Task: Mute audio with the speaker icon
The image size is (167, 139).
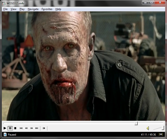Action: click(148, 128)
